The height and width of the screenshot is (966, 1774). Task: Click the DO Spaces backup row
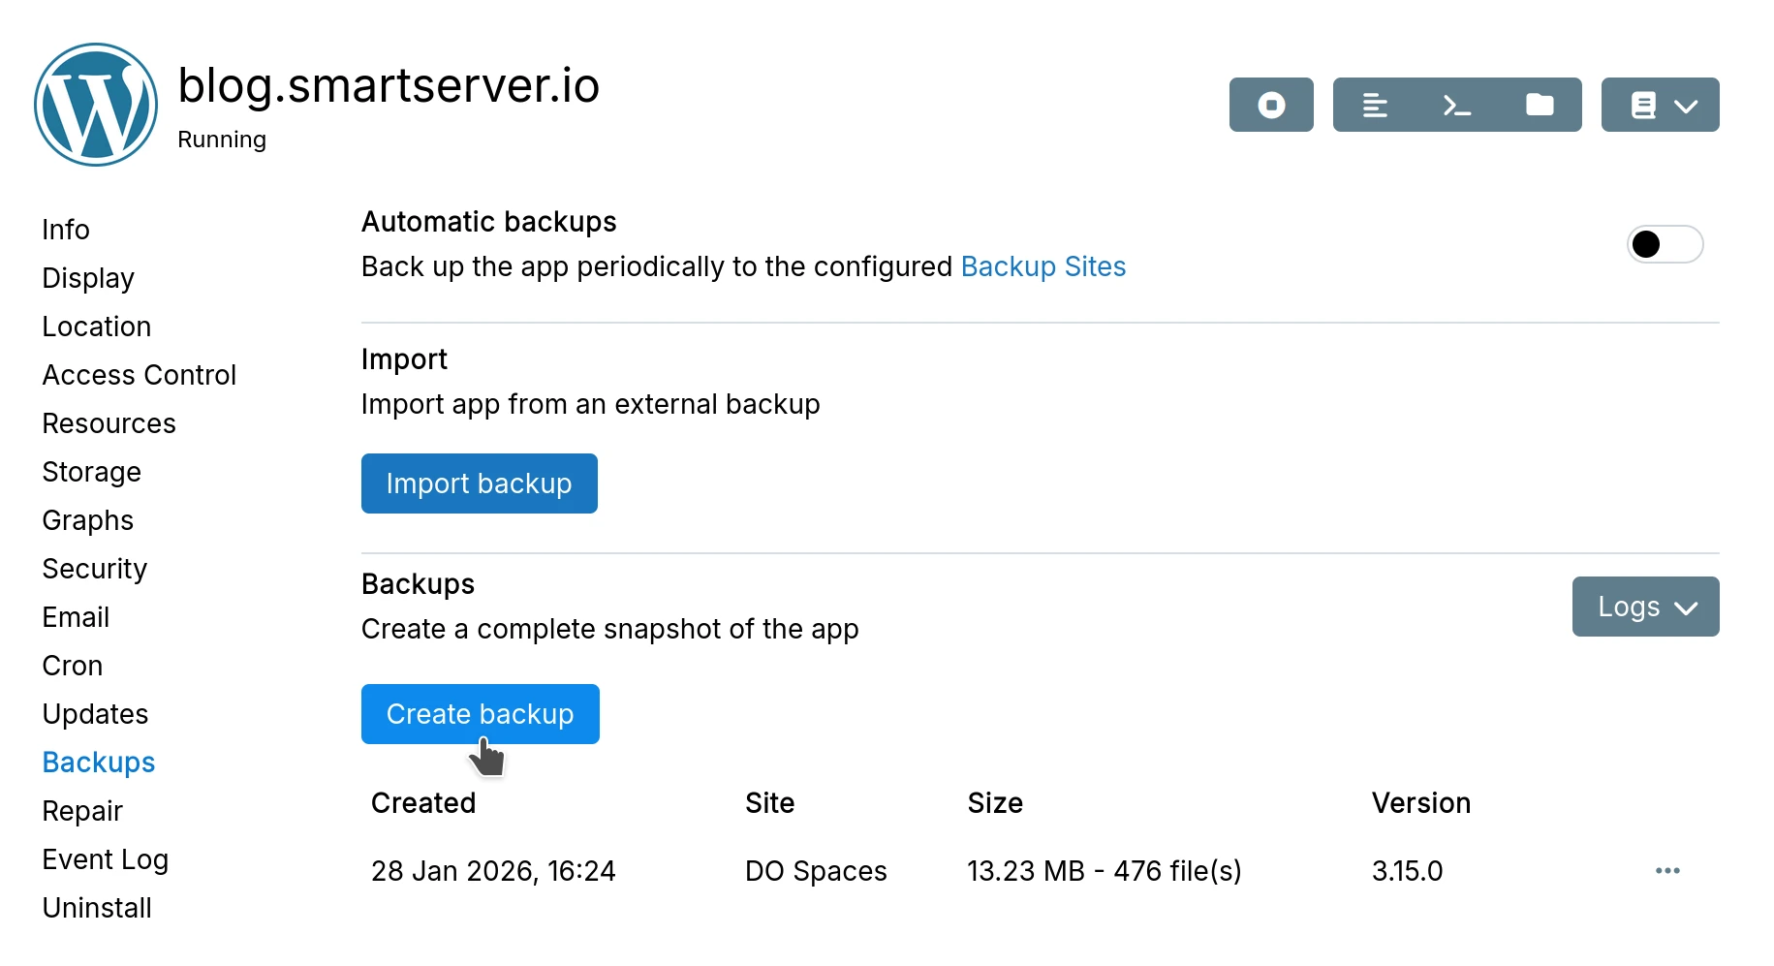click(816, 870)
